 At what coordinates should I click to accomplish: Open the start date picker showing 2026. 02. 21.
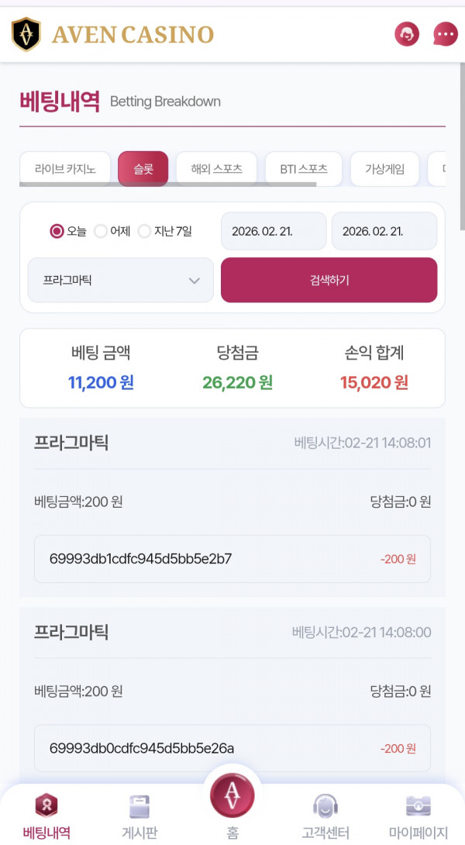(x=273, y=230)
